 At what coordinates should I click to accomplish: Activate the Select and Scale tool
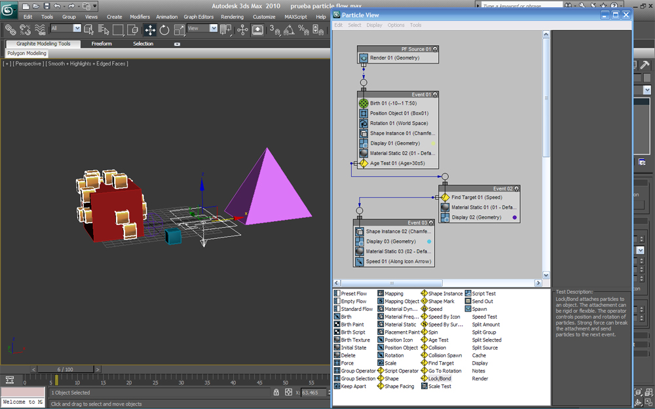pos(179,29)
